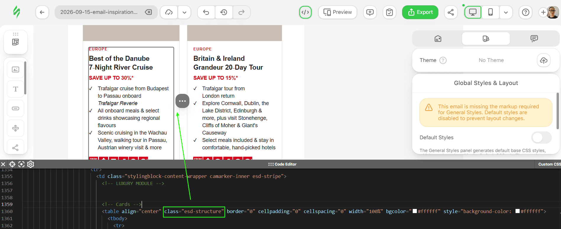Open the checklist clipboard icon
Viewport: 561px width, 229px height.
pos(389,12)
